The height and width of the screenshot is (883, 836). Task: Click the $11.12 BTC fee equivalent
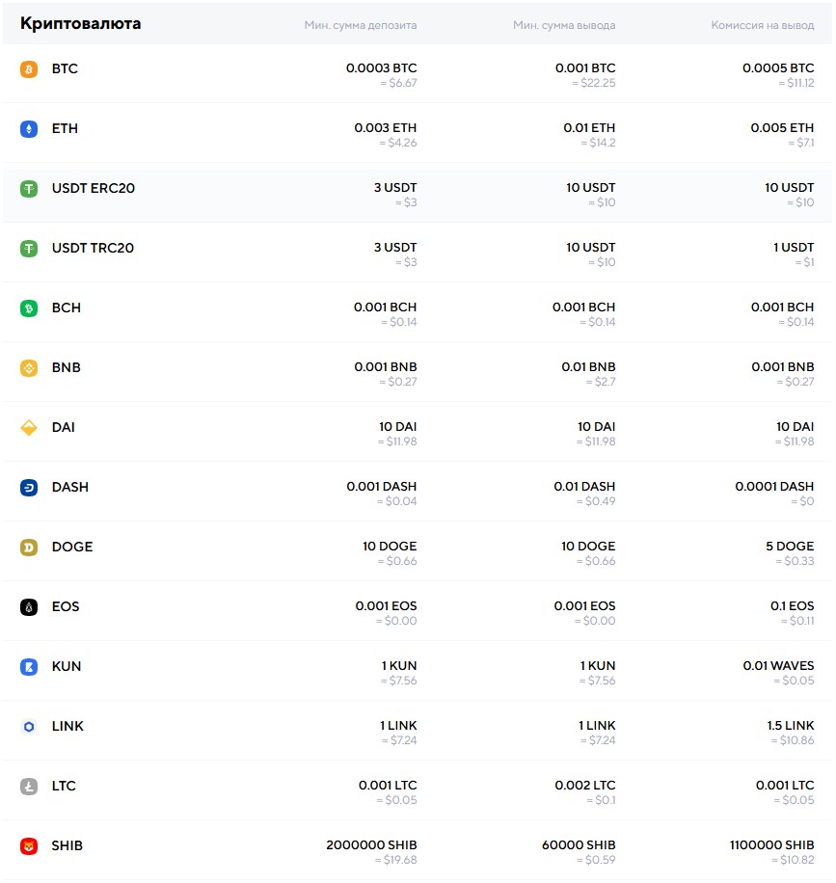pyautogui.click(x=796, y=83)
